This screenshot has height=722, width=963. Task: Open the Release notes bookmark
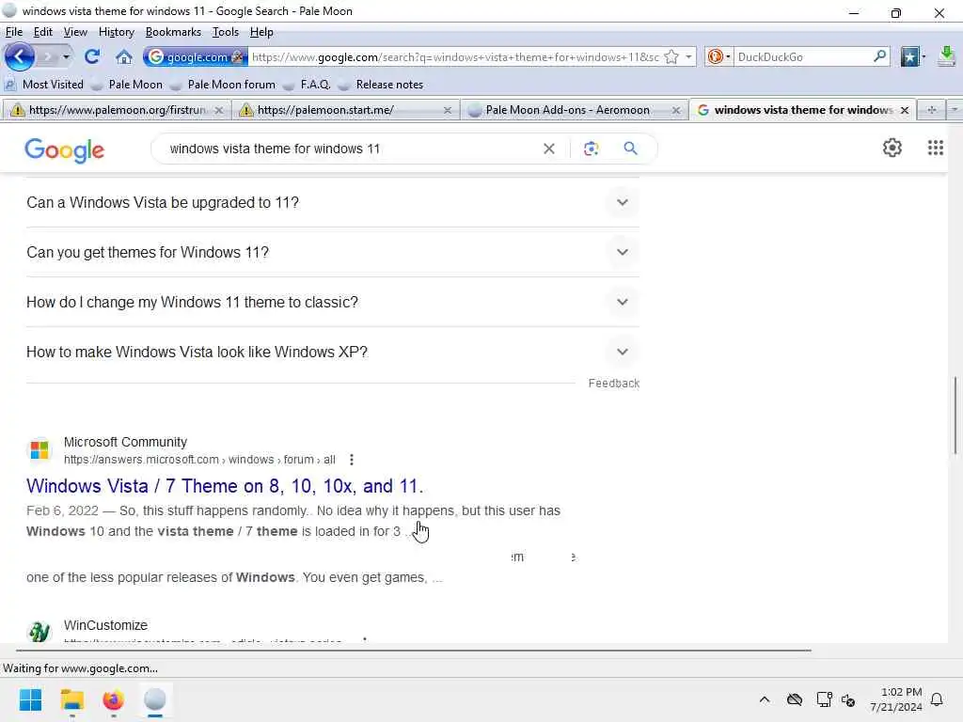click(x=381, y=85)
